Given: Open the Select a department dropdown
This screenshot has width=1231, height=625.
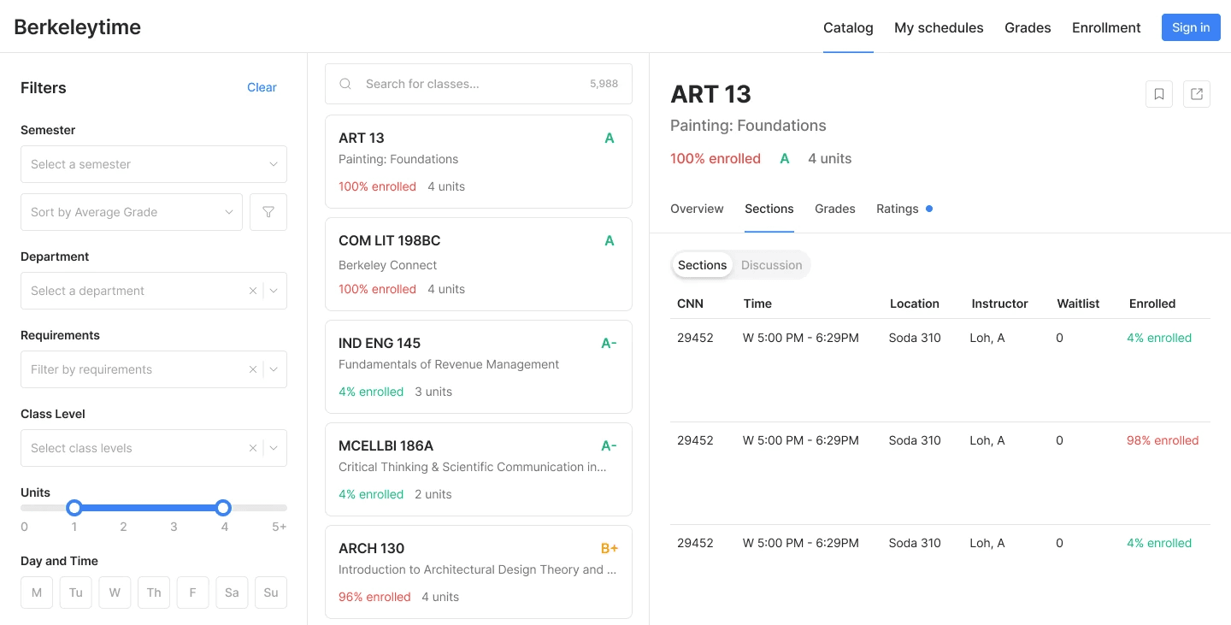Looking at the screenshot, I should click(137, 291).
